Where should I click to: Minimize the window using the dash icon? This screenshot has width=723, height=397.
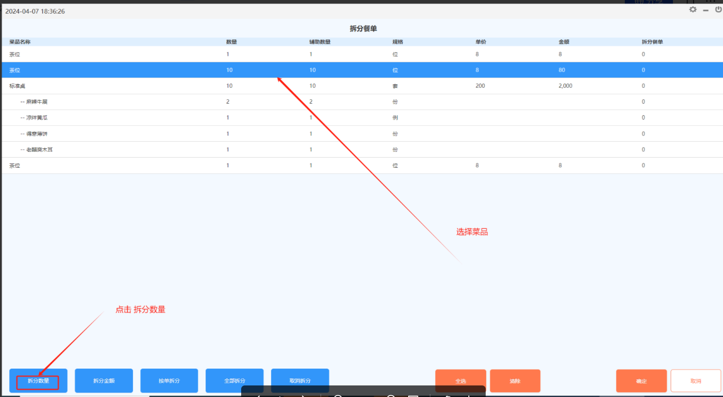706,10
